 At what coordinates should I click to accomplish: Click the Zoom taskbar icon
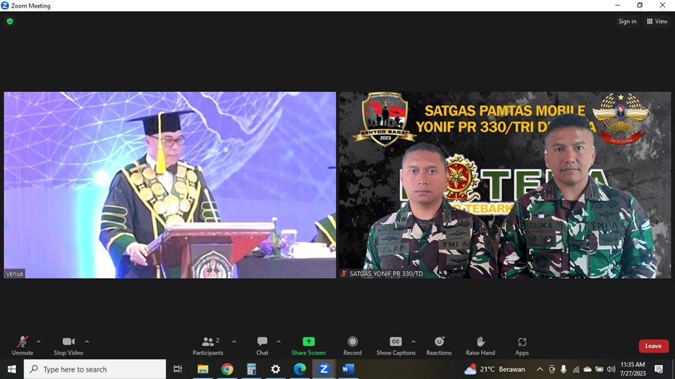coord(324,369)
